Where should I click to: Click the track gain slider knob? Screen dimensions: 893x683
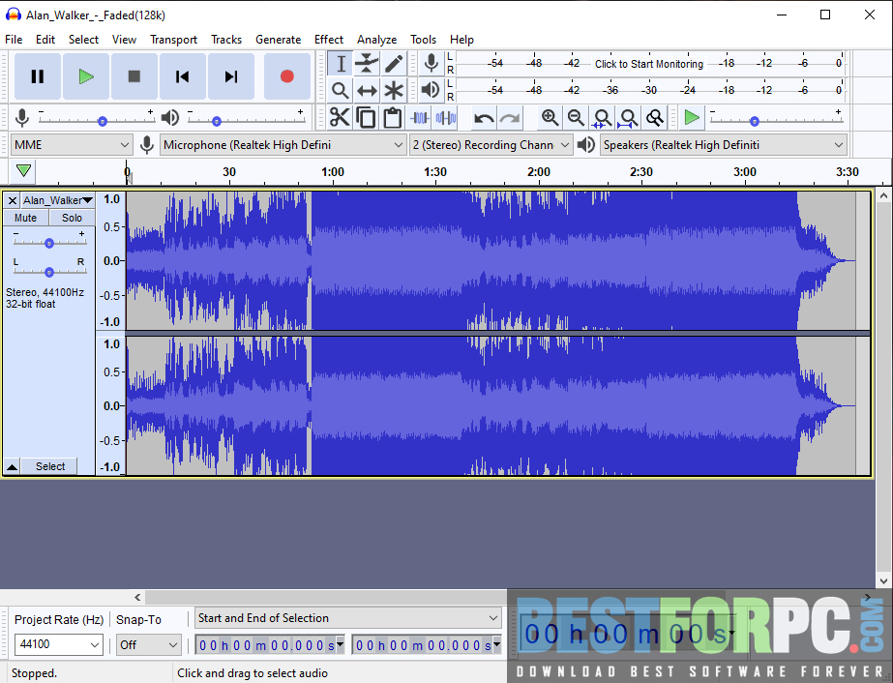49,243
